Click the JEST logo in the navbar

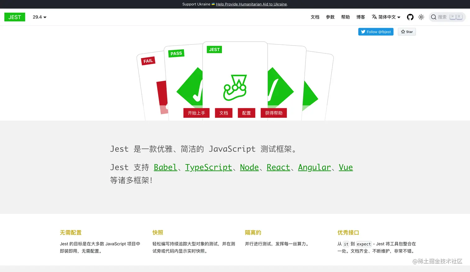click(15, 17)
